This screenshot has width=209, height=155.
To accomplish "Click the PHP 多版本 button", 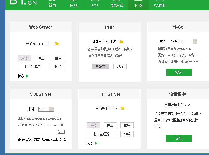I will point(100,66).
